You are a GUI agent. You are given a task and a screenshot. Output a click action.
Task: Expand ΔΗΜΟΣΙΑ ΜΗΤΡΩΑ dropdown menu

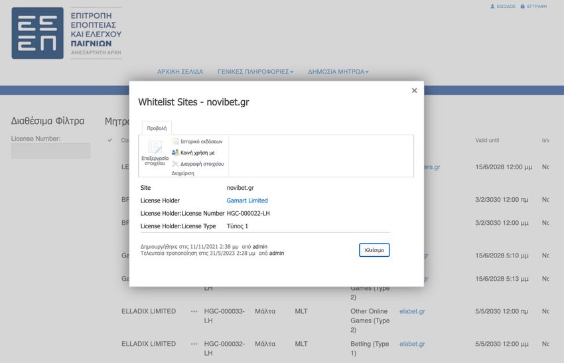click(x=338, y=72)
